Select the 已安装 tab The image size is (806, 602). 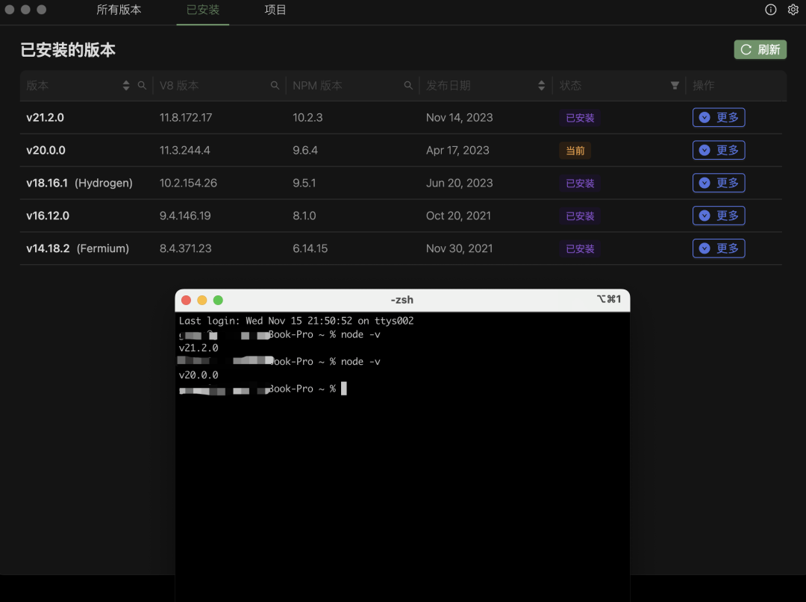(x=202, y=10)
